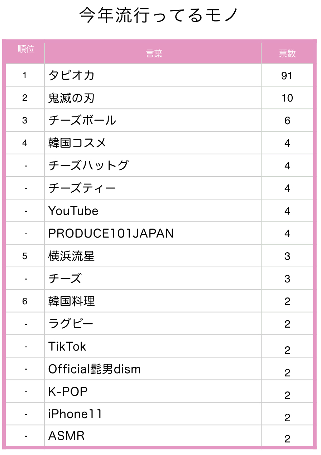Select the PRODUCE101JAPAN entry
321x455 pixels.
tap(111, 234)
